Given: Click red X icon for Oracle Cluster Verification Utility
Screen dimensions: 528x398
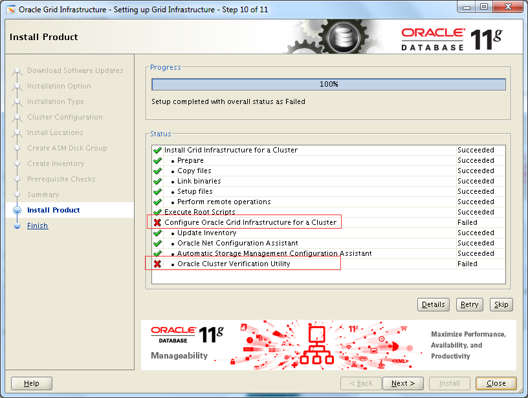Looking at the screenshot, I should point(157,264).
